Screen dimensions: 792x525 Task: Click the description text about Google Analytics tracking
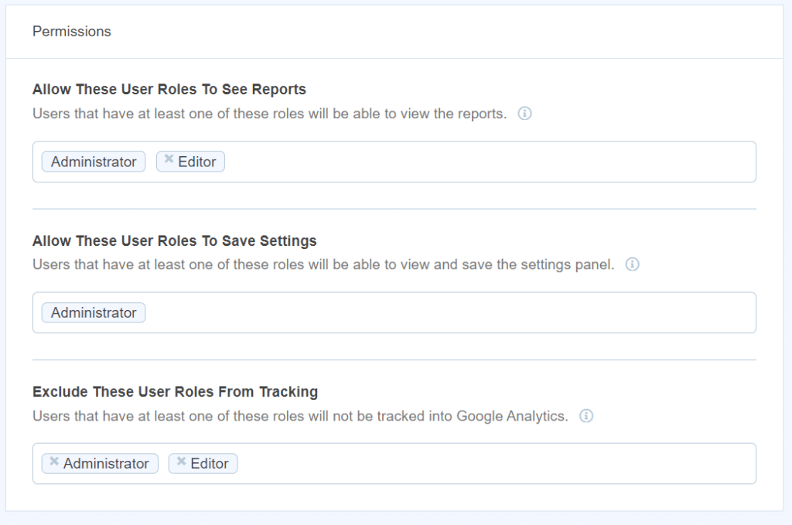point(300,416)
